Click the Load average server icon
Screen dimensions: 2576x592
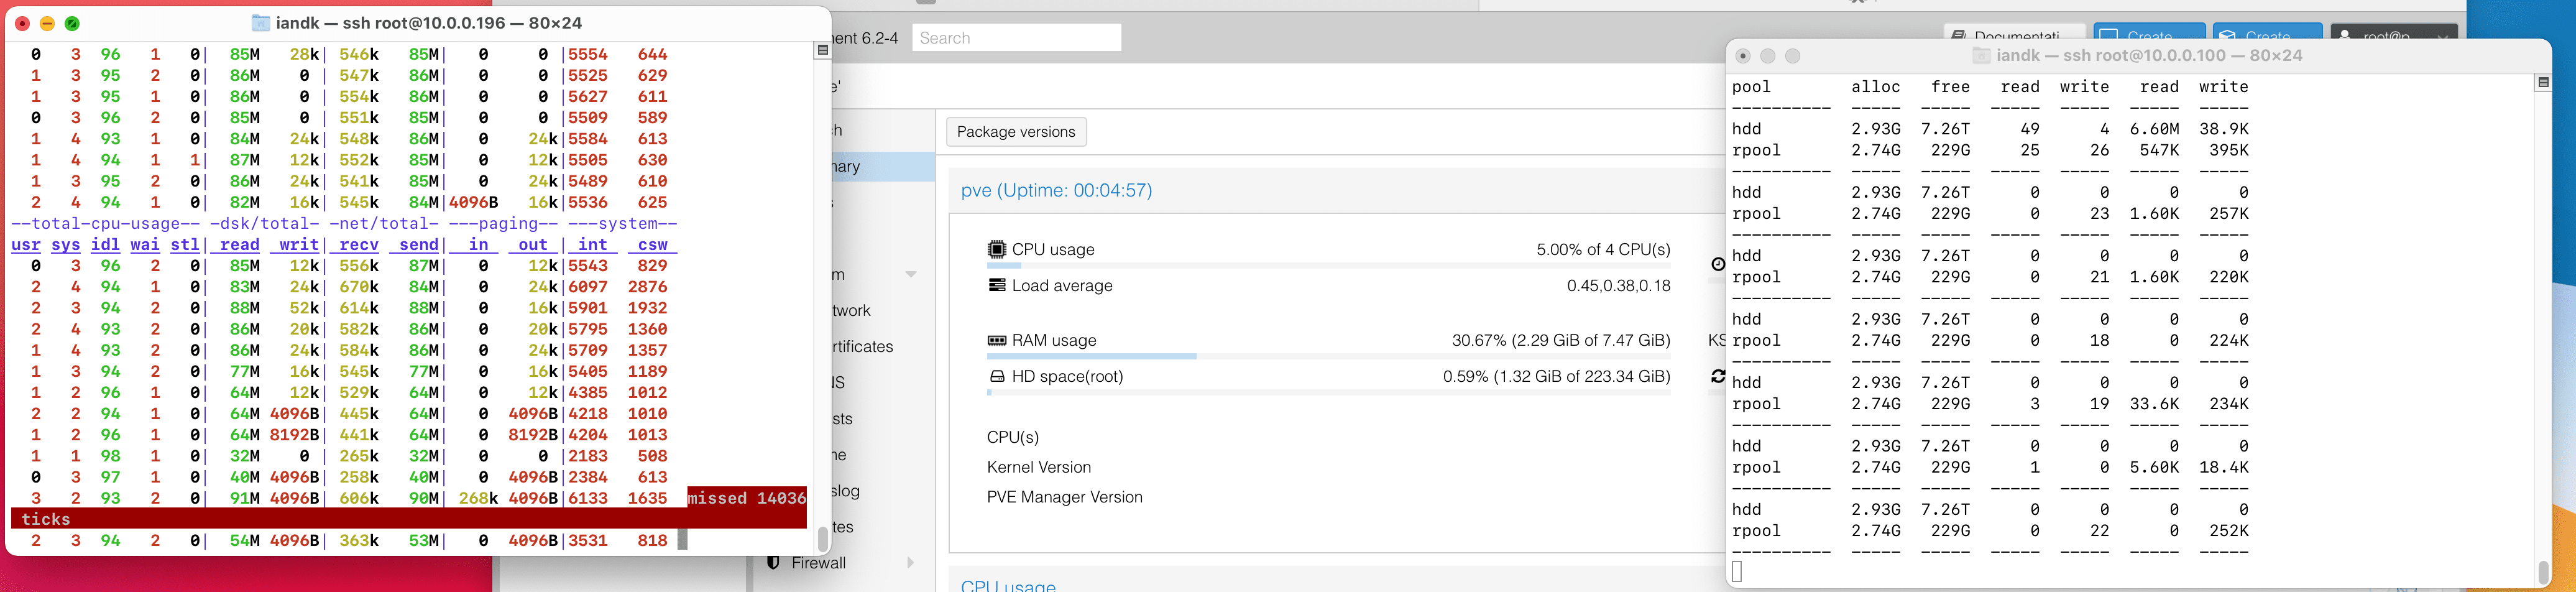996,285
